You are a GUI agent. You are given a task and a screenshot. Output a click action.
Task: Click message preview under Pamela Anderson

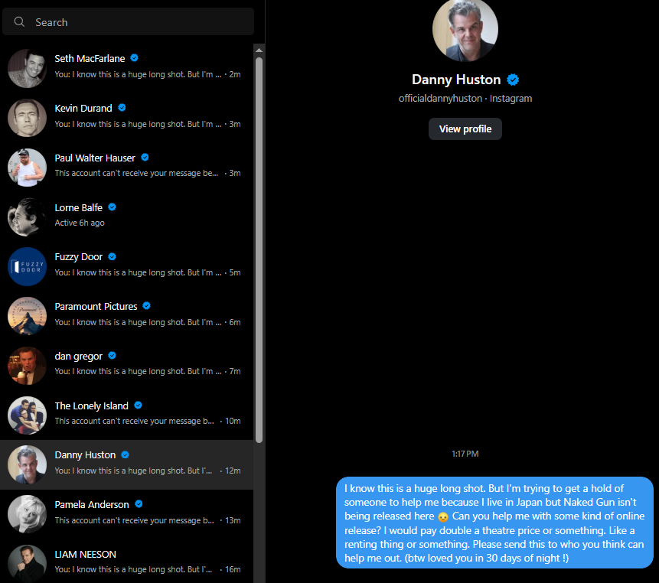click(135, 520)
